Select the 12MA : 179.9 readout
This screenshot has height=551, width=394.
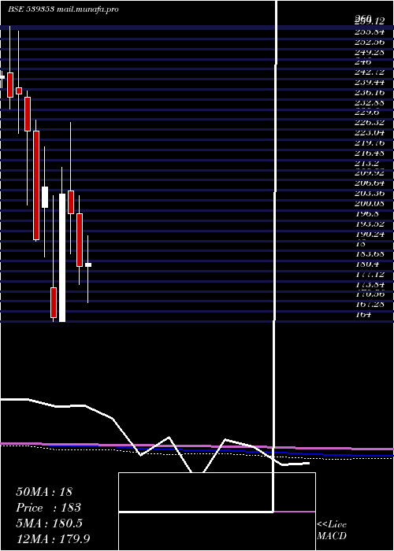pos(53,538)
